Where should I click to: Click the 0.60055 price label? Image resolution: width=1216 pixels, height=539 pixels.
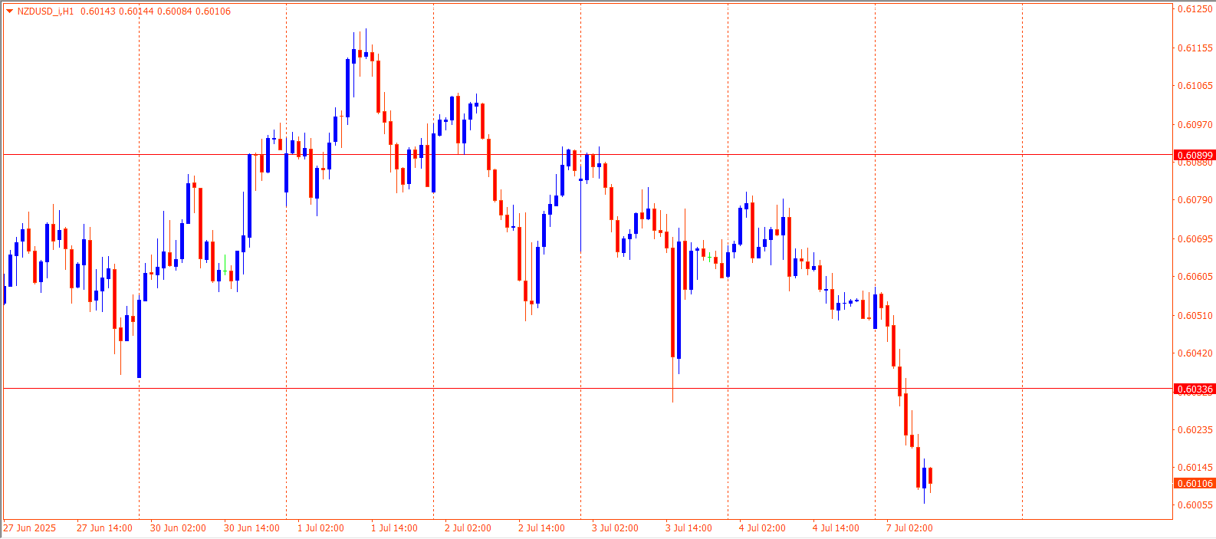click(x=1195, y=504)
